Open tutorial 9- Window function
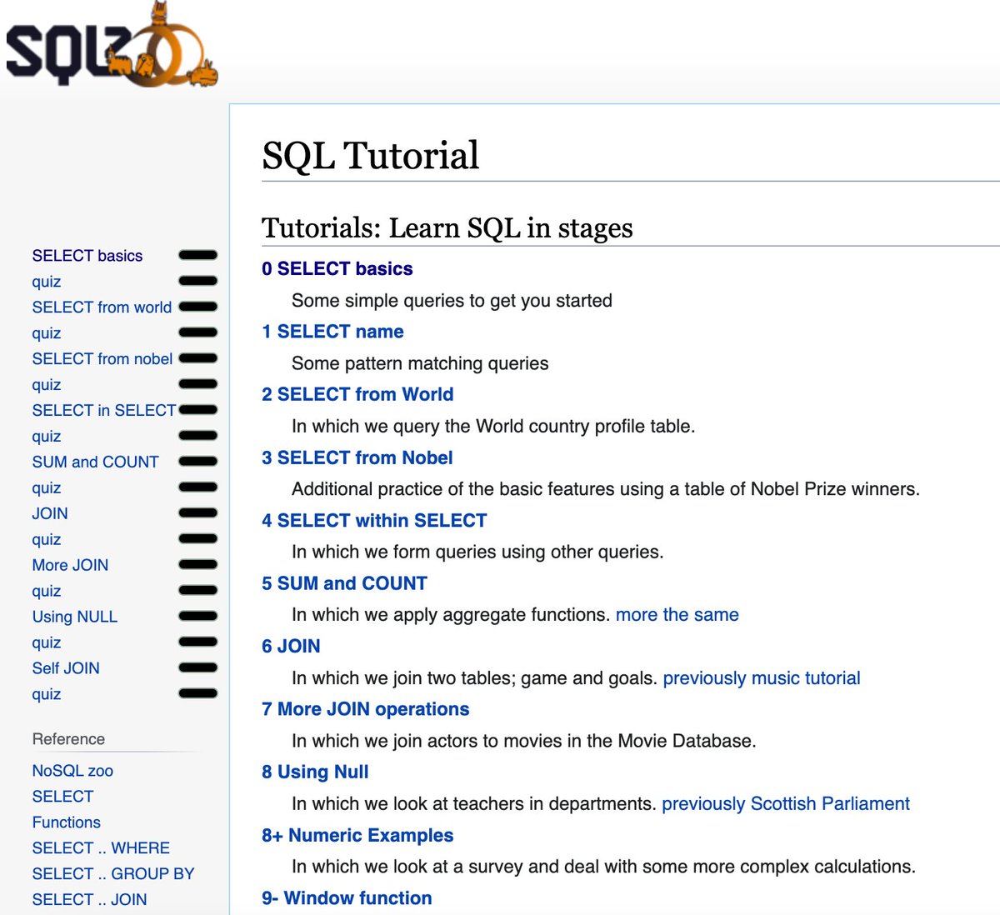Image resolution: width=1000 pixels, height=915 pixels. point(347,897)
